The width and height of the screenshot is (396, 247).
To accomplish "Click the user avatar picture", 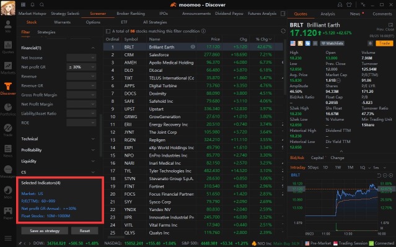I will [8, 8].
